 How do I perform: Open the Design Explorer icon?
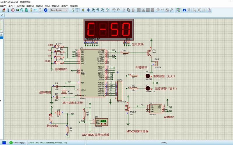[27, 10]
